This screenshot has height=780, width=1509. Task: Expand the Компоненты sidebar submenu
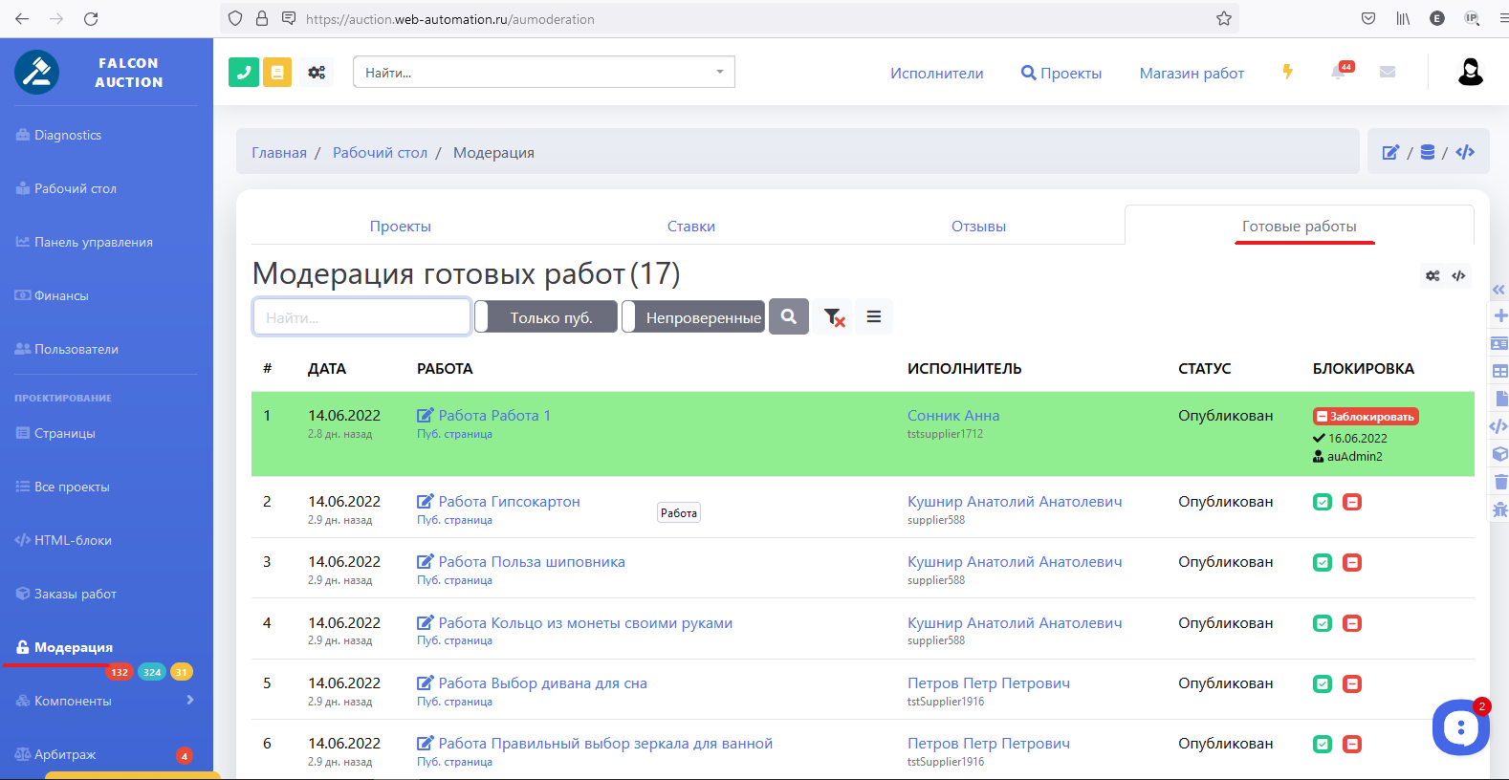[x=105, y=701]
